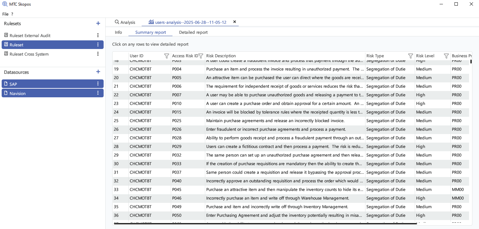Viewport: 479px width, 229px height.
Task: Open options menu for Ruleset External Audit
Action: pyautogui.click(x=98, y=35)
